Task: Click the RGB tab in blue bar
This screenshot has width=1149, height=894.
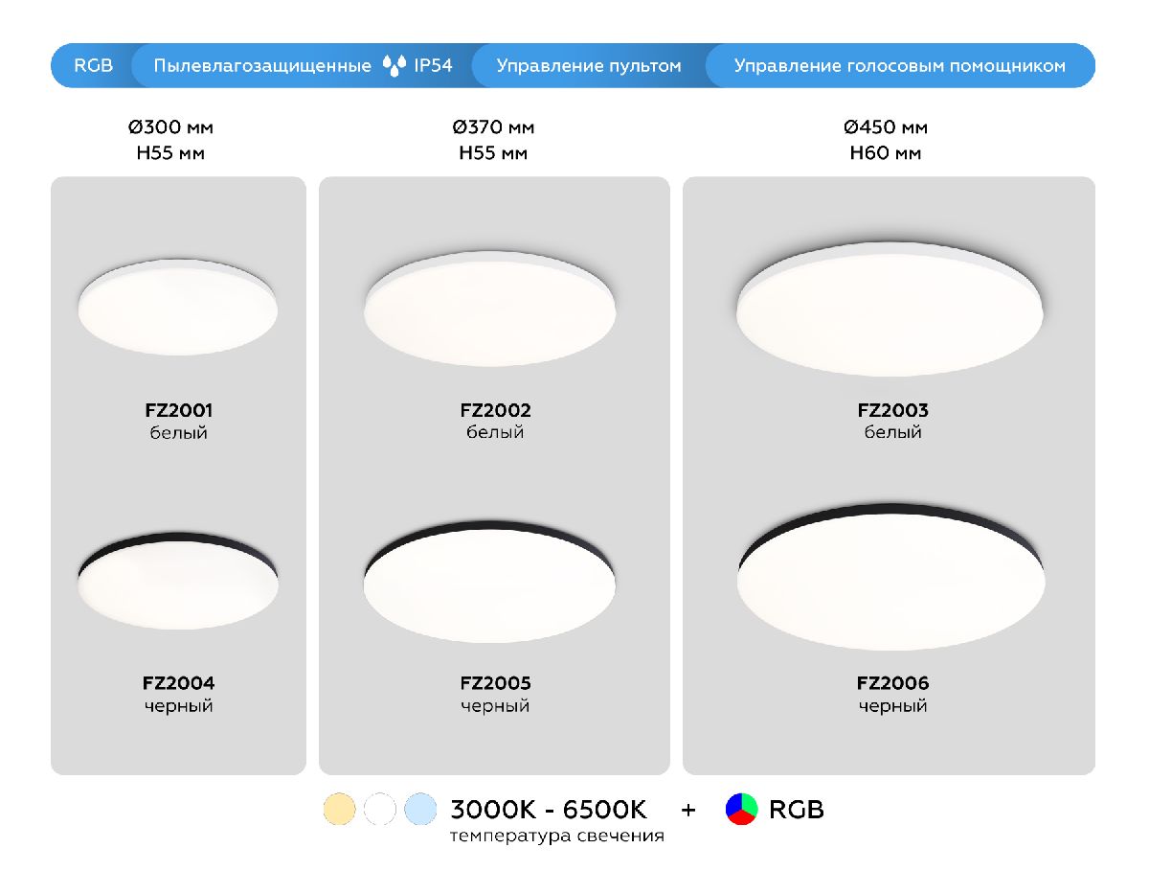Action: point(93,66)
